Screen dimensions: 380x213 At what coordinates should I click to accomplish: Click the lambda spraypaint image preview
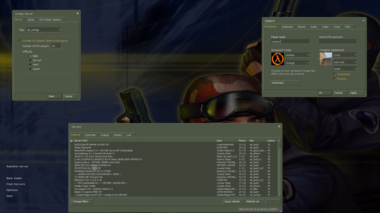[x=278, y=59]
